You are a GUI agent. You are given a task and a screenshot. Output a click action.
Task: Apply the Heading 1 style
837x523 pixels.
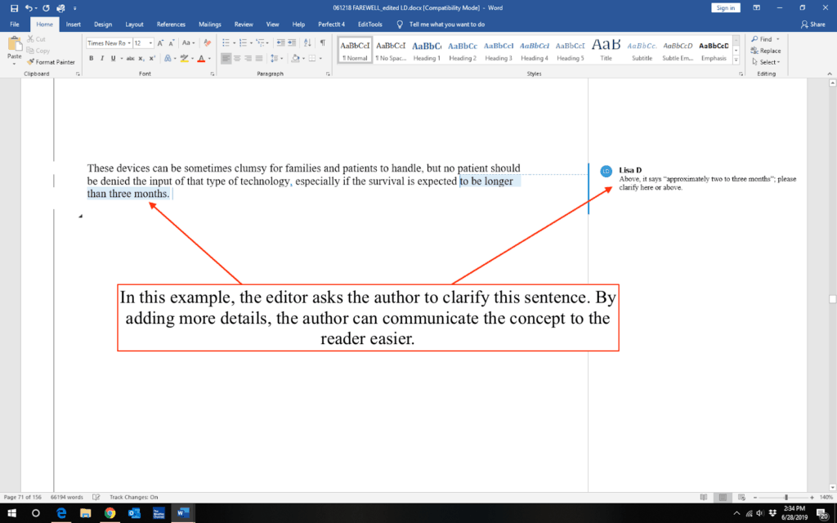(427, 51)
